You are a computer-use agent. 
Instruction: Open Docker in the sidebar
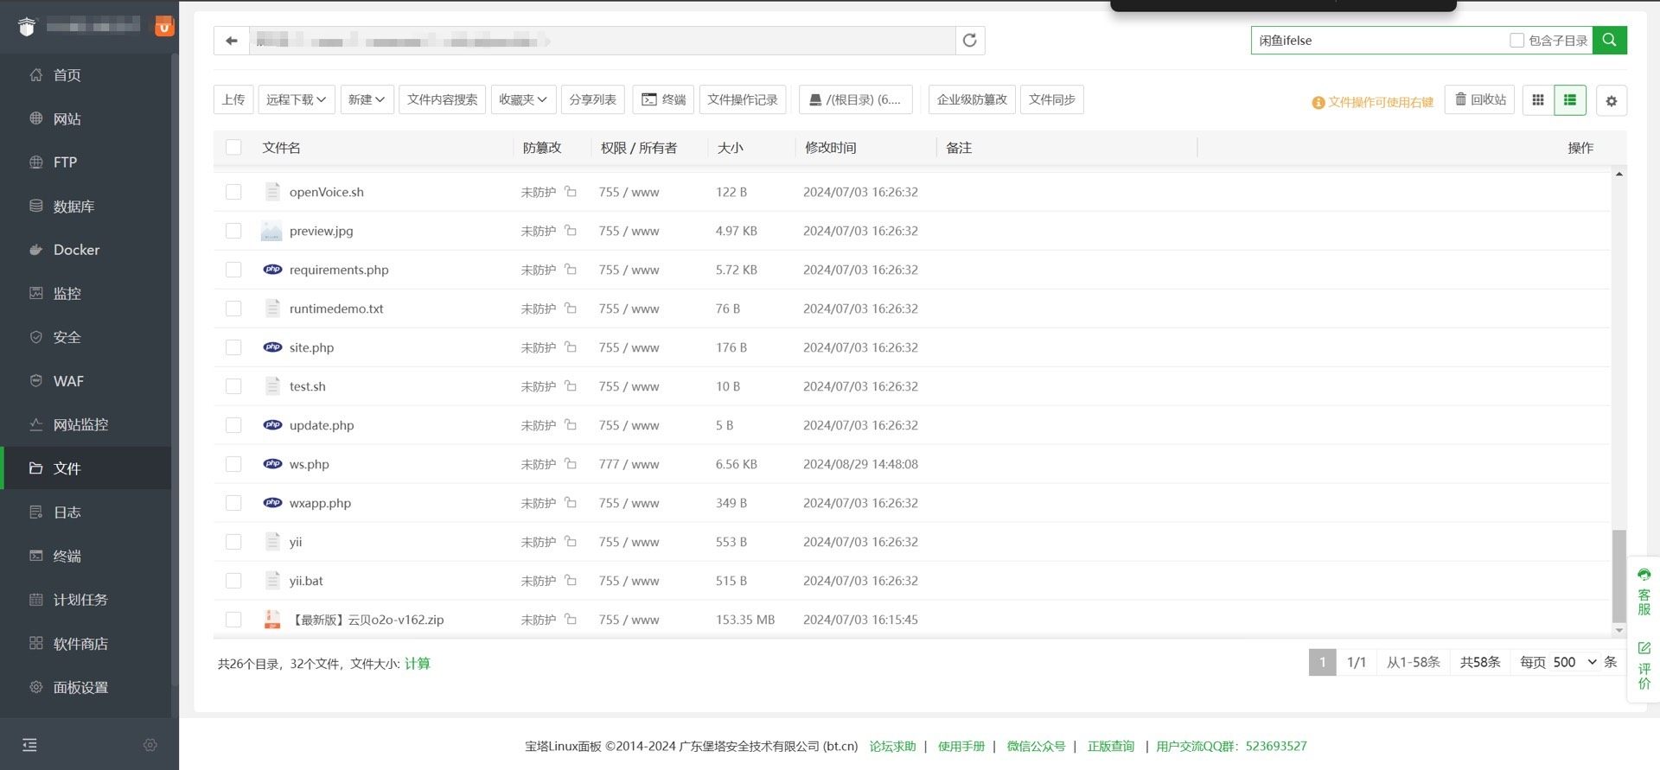tap(76, 250)
